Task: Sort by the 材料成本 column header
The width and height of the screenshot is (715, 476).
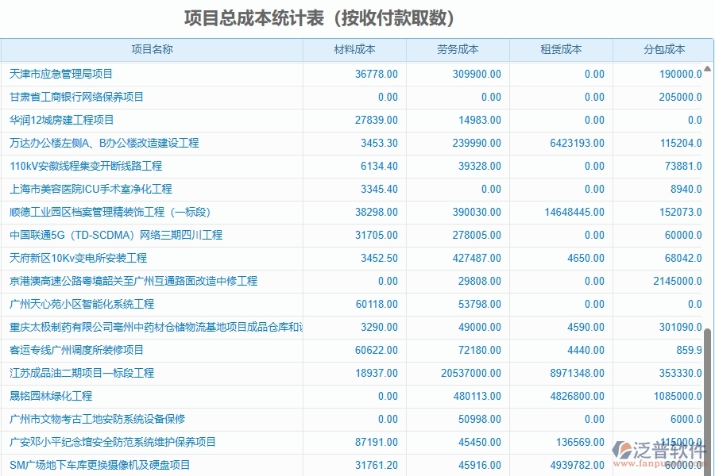Action: [x=355, y=48]
